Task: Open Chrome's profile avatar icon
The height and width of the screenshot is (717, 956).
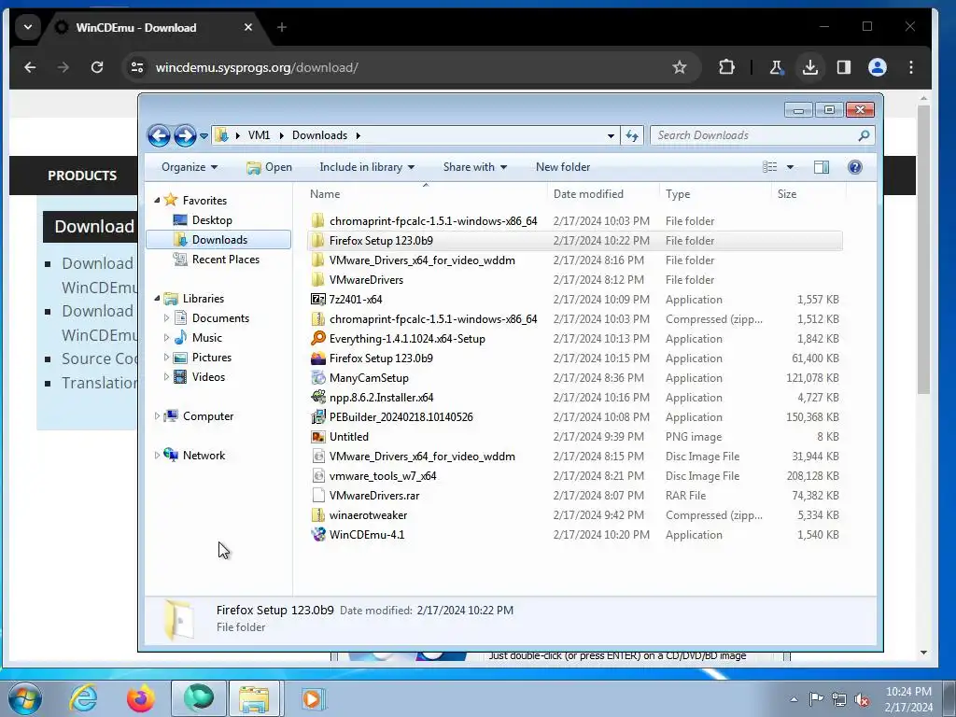Action: pyautogui.click(x=878, y=67)
